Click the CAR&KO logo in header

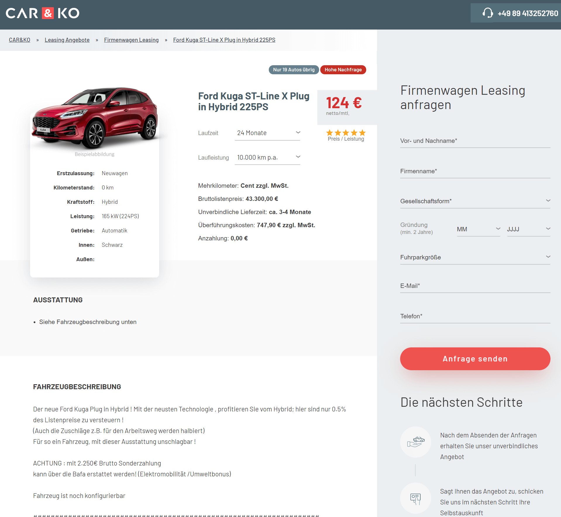pos(42,13)
